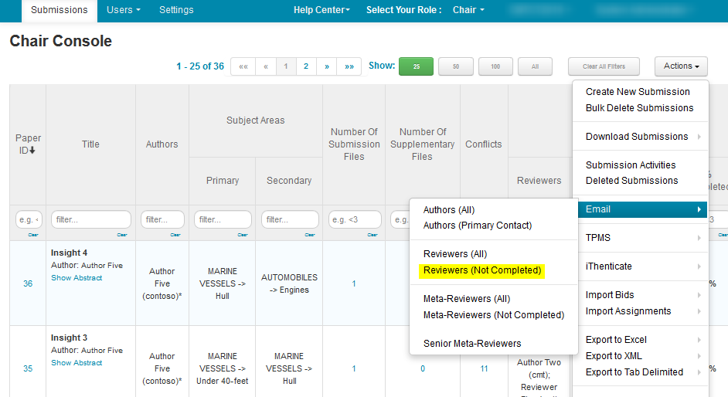Expand the Actions dropdown button
728x397 pixels.
(x=681, y=66)
